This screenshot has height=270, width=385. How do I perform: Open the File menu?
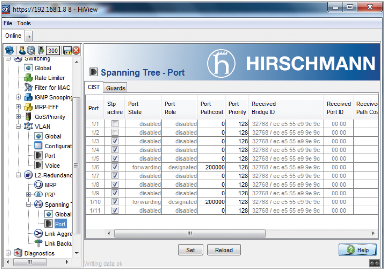coord(8,23)
